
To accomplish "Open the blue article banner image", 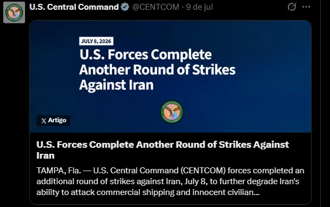I will pyautogui.click(x=170, y=77).
